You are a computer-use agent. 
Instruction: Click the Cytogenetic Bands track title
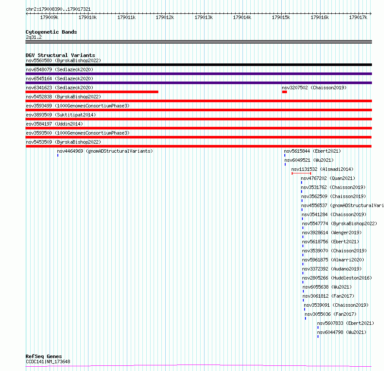point(51,32)
